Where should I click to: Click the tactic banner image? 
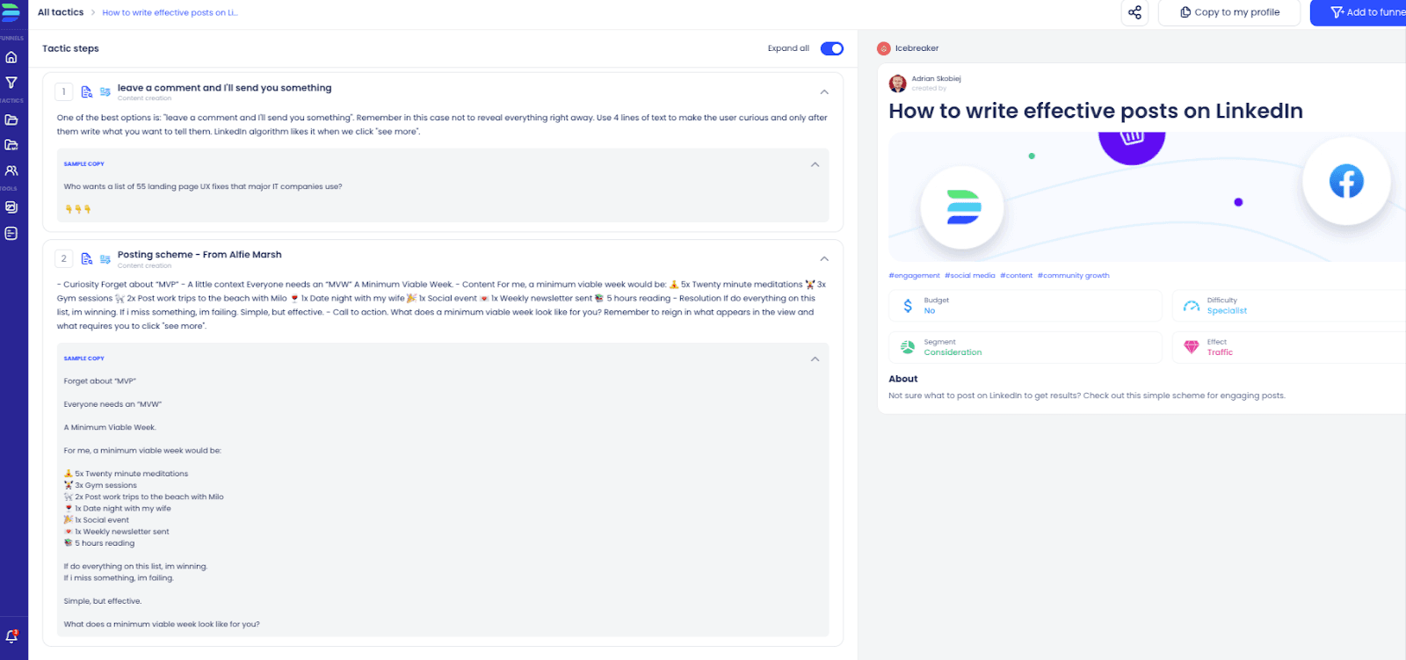coord(1147,197)
